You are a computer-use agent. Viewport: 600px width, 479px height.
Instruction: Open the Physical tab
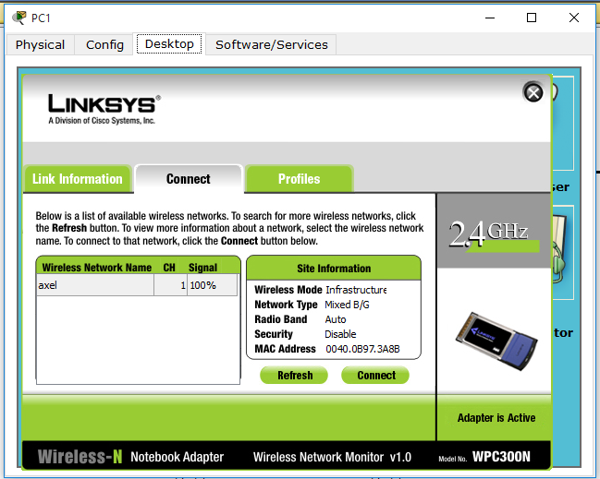point(40,44)
